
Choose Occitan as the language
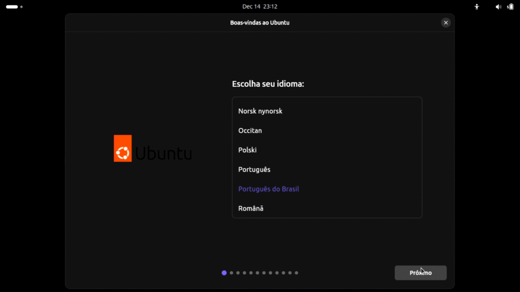point(250,130)
